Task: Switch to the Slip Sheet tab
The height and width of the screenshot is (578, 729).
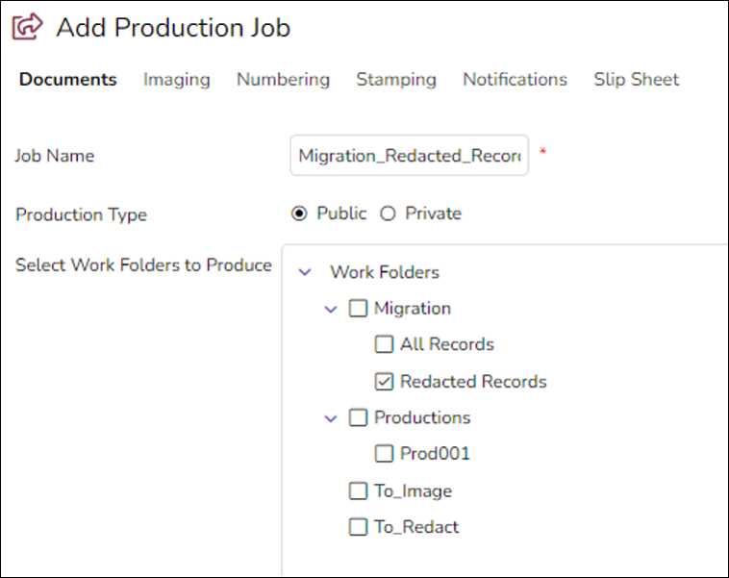Action: 636,80
